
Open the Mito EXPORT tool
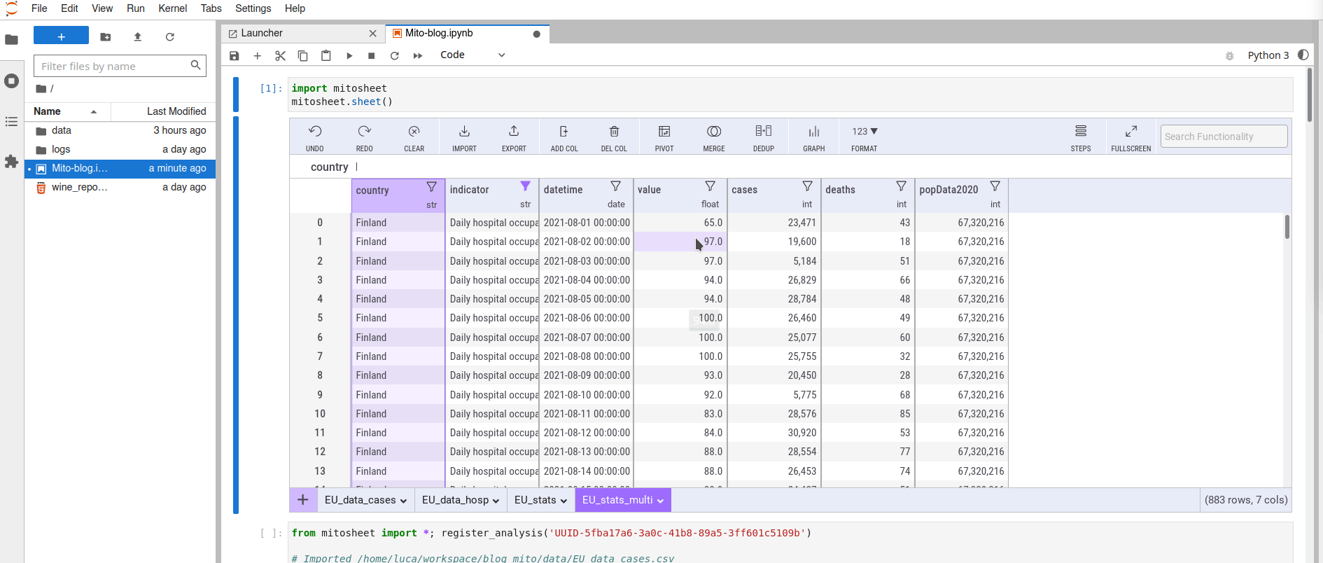514,137
